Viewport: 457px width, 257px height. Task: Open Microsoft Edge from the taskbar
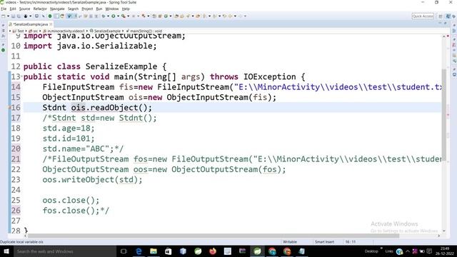click(139, 251)
